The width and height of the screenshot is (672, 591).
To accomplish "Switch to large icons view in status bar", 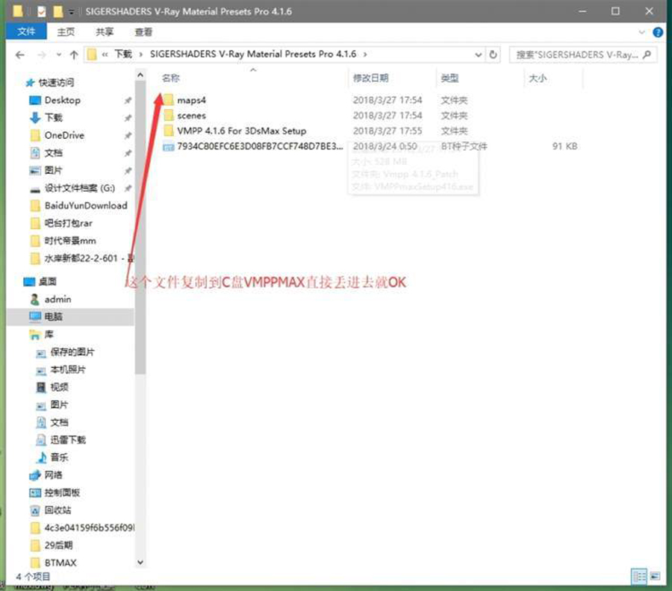I will [655, 576].
